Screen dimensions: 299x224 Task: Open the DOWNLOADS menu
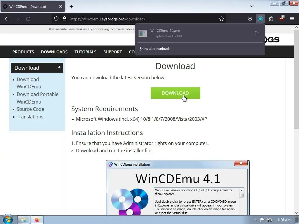pyautogui.click(x=54, y=52)
